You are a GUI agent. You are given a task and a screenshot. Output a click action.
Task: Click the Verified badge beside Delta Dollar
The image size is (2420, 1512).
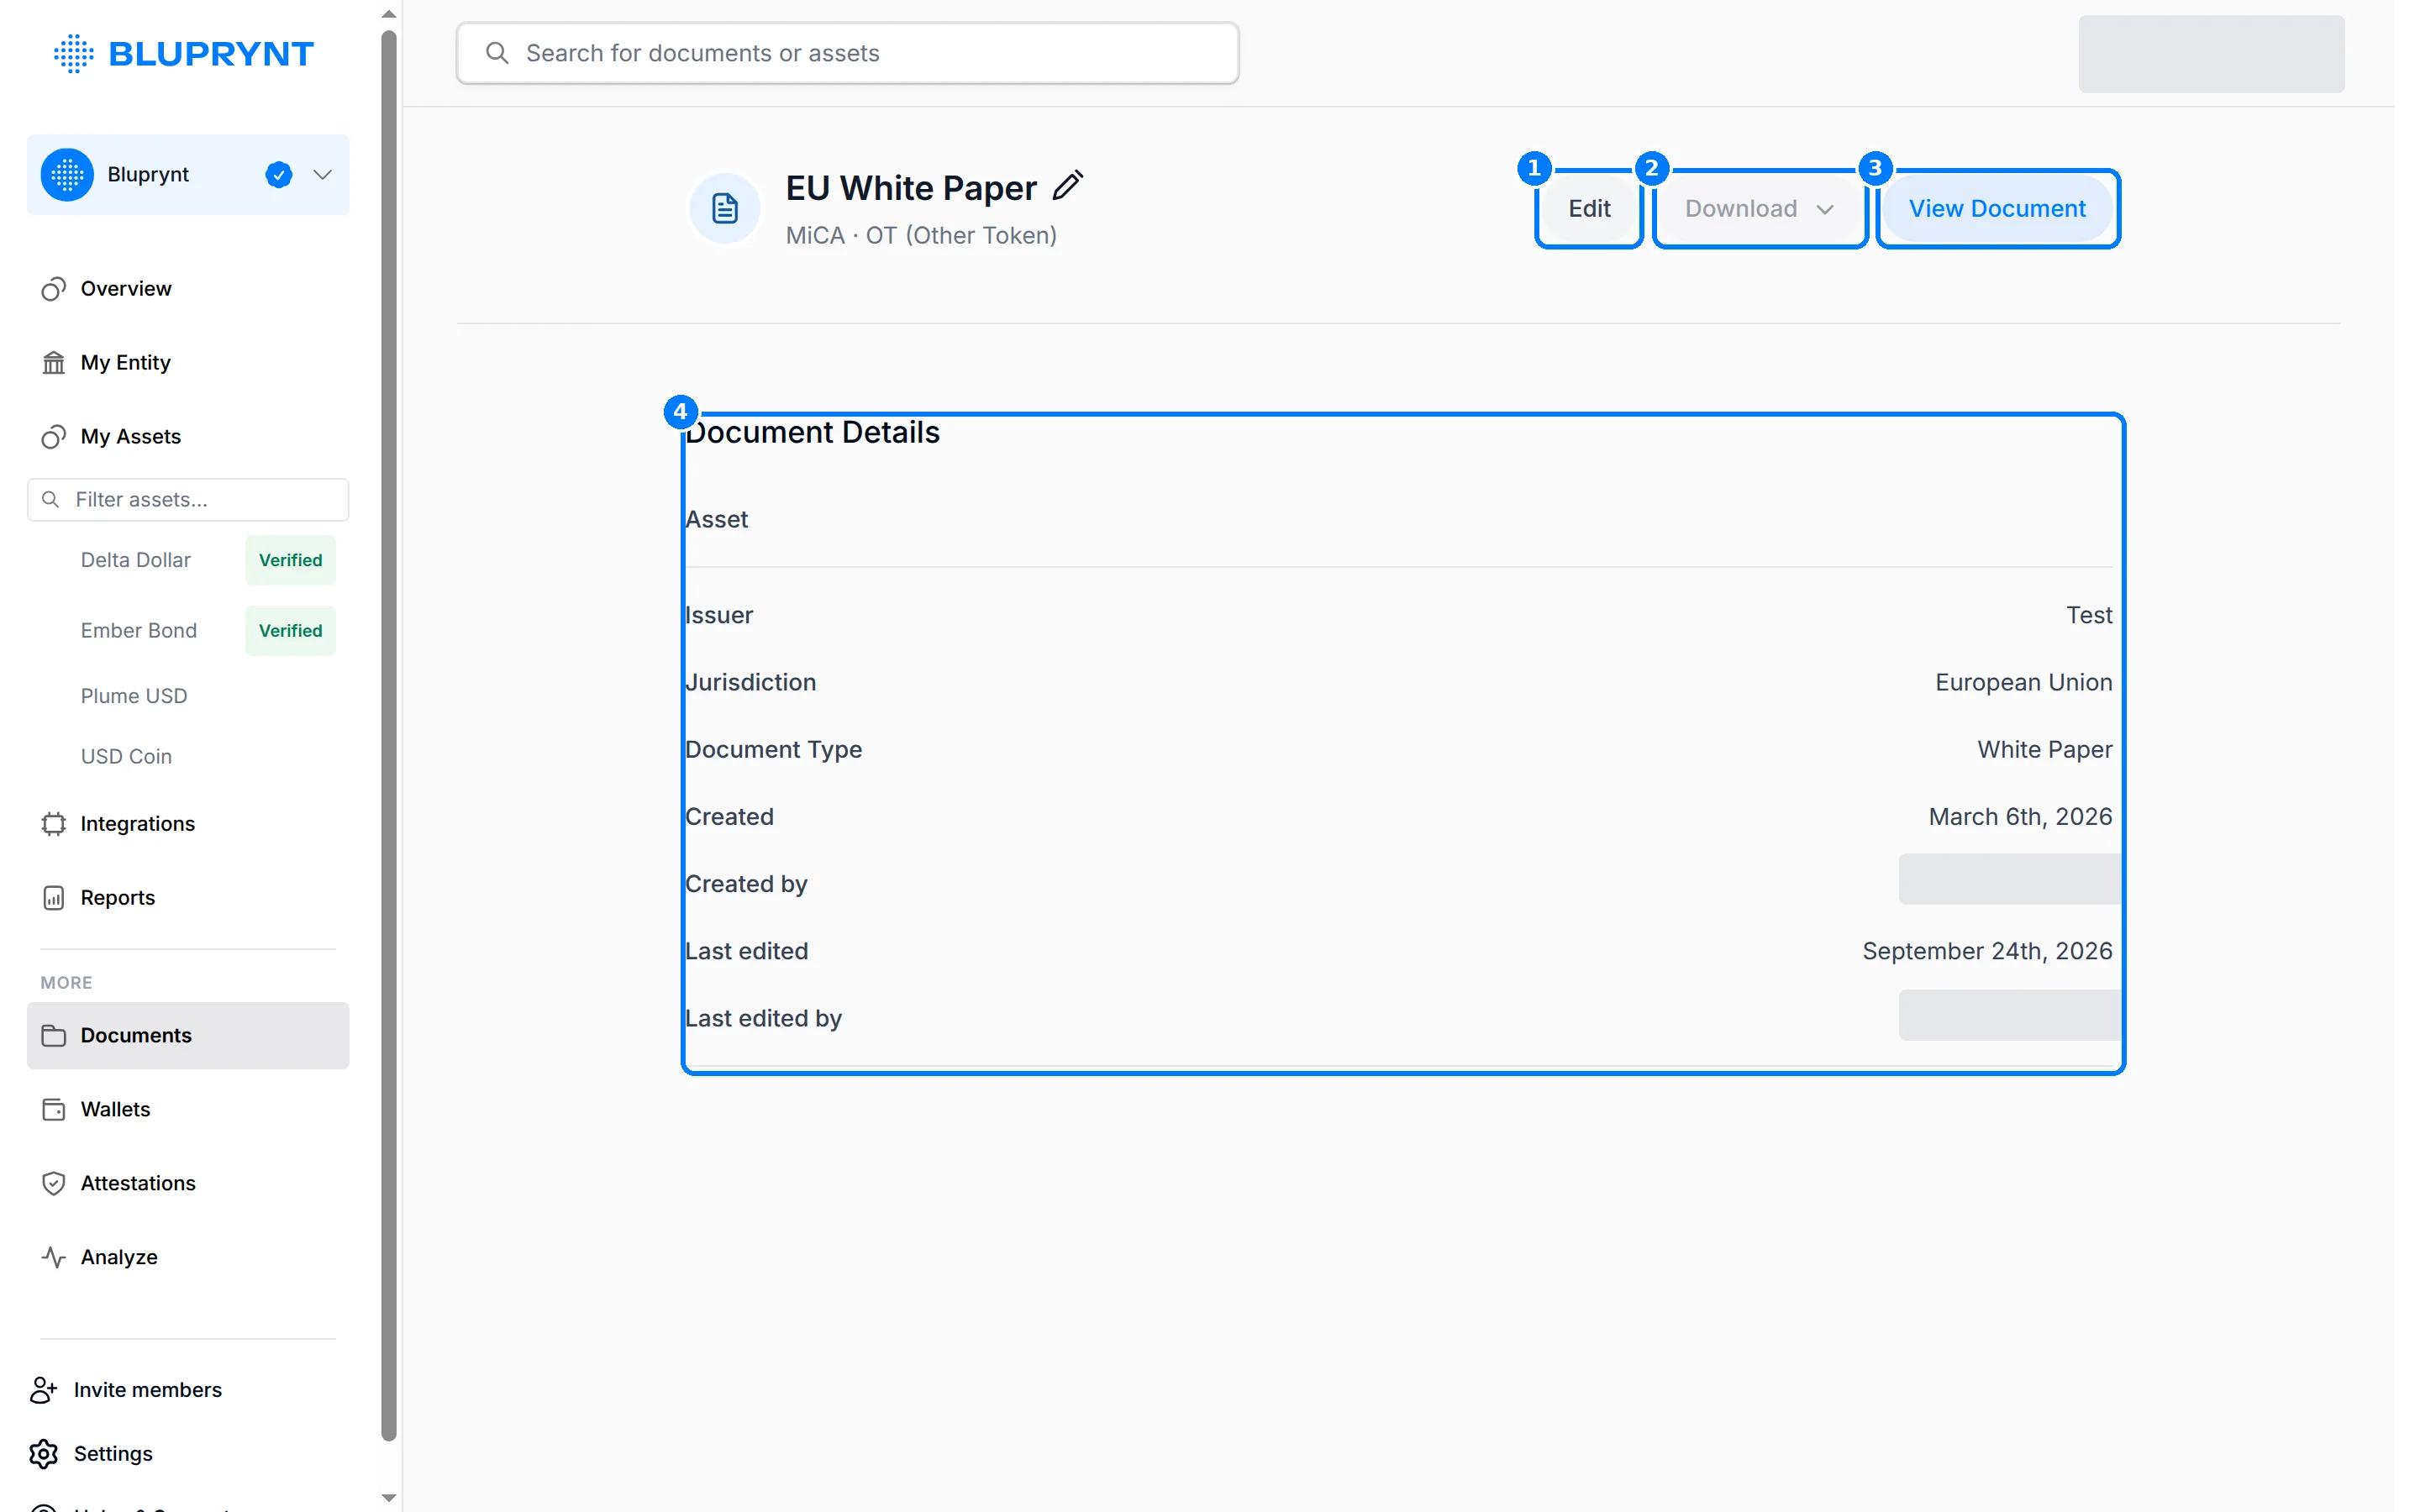[291, 560]
